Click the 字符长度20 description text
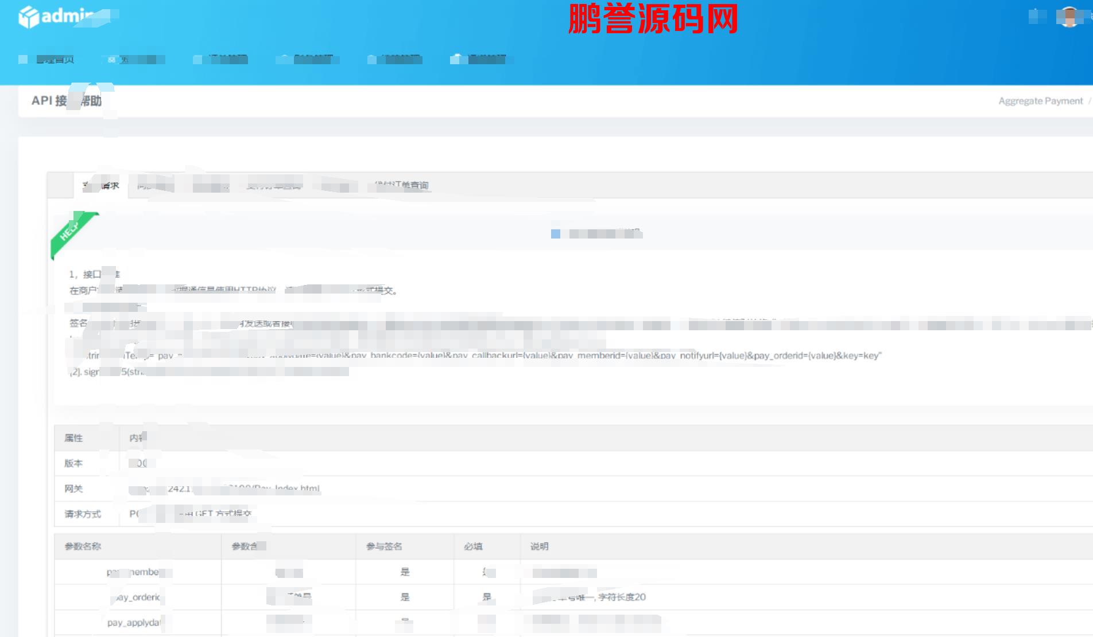This screenshot has width=1093, height=637. [622, 597]
